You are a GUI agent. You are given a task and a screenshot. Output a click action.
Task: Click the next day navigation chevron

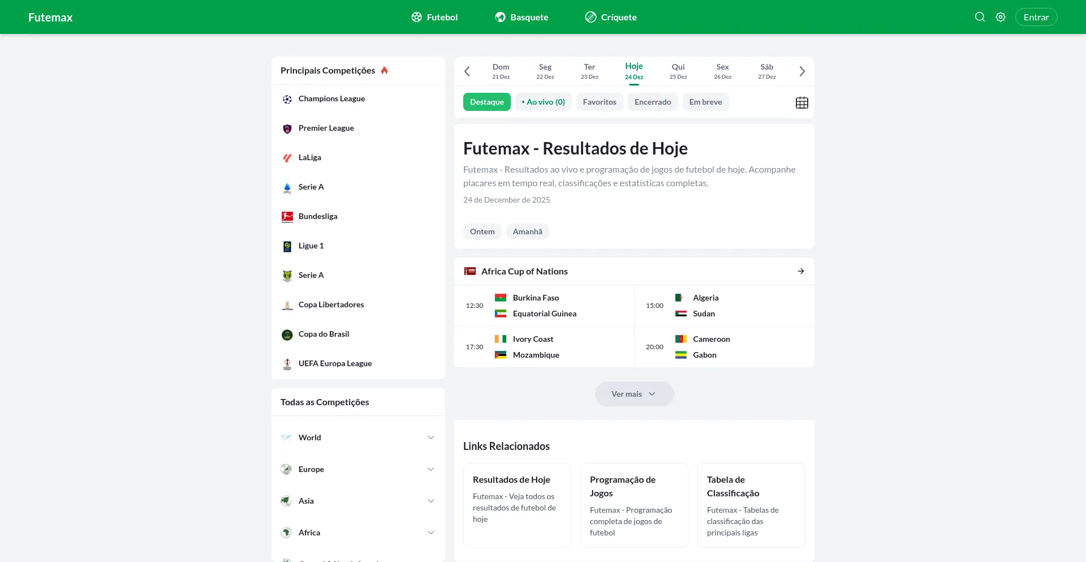[802, 71]
